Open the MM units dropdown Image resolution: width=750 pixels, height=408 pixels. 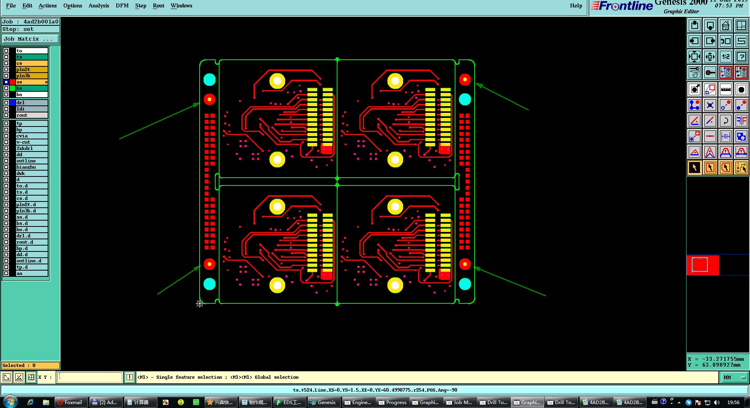[x=734, y=377]
